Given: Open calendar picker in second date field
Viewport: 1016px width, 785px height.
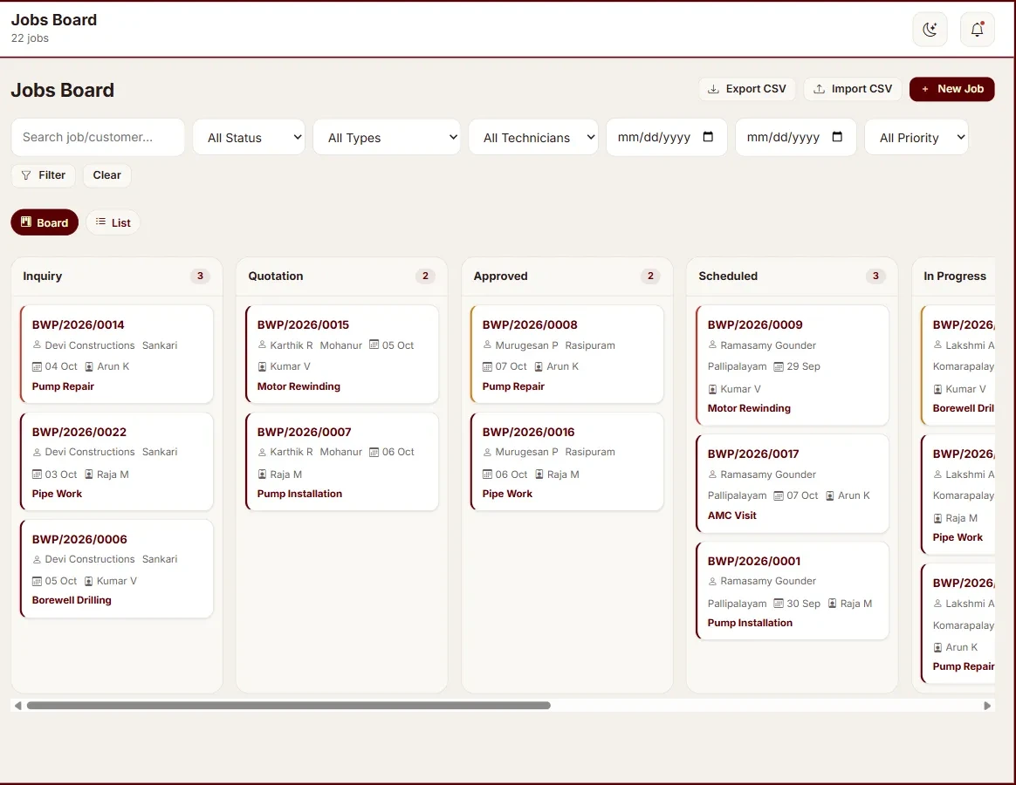Looking at the screenshot, I should (x=837, y=137).
